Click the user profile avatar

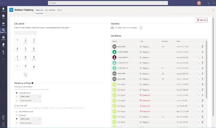(199, 3)
